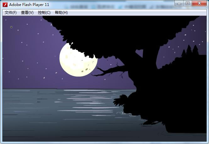The width and height of the screenshot is (209, 144).
Task: Minimize the Flash Player window
Action: 179,3
